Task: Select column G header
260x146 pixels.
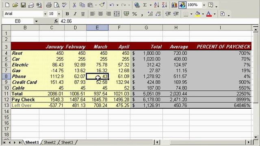Action: [146, 28]
